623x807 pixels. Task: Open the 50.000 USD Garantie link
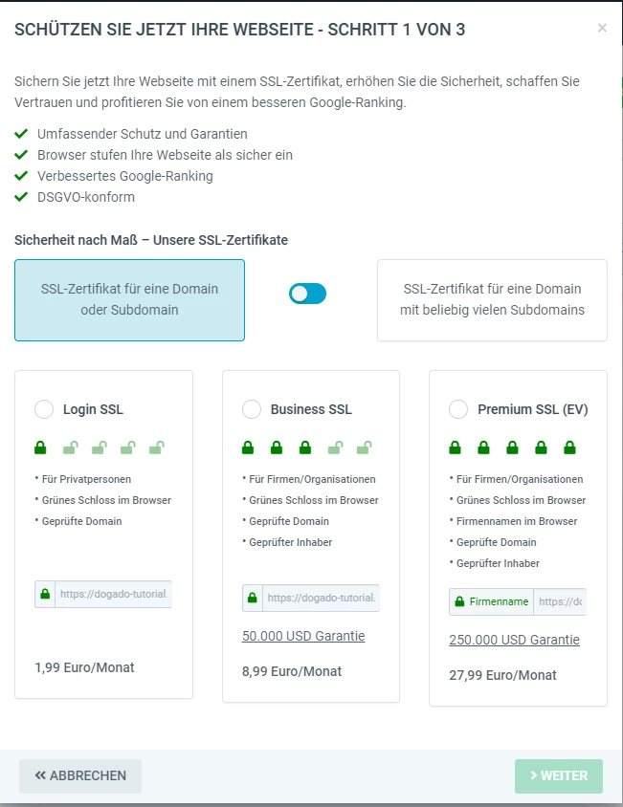pos(303,636)
